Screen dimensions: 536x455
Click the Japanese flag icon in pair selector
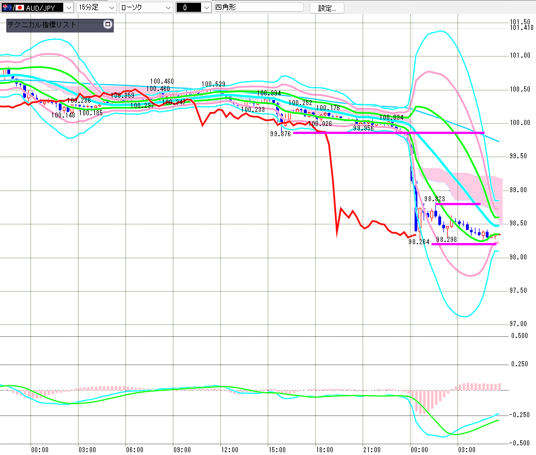19,8
